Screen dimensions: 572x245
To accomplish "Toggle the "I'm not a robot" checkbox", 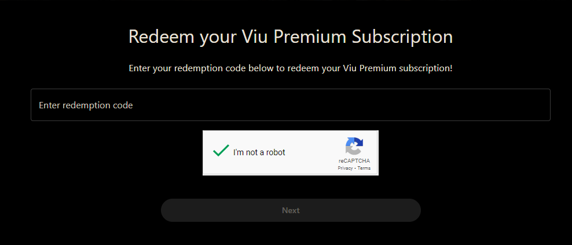I will (221, 150).
